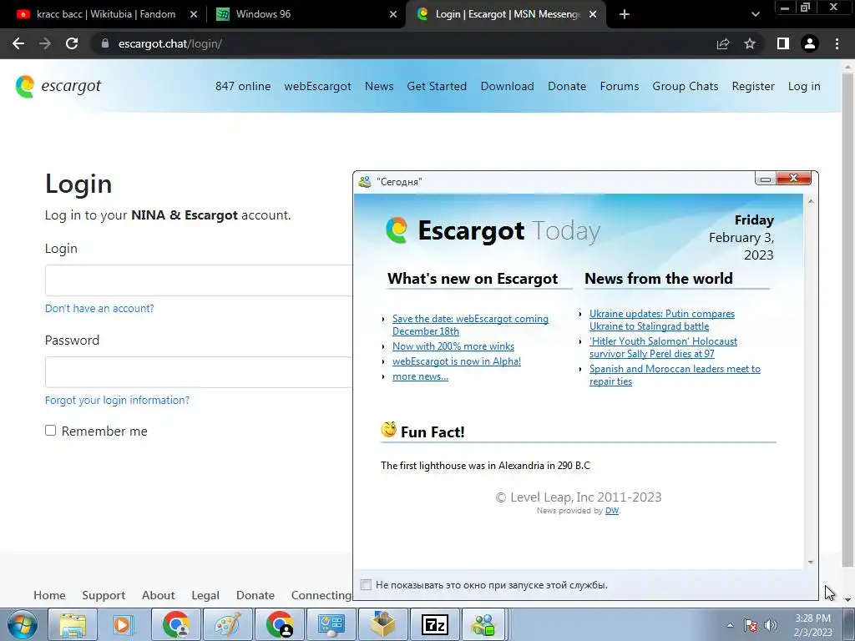Click the page scrollbar down arrow
Viewport: 855px width, 641px height.
pyautogui.click(x=847, y=600)
